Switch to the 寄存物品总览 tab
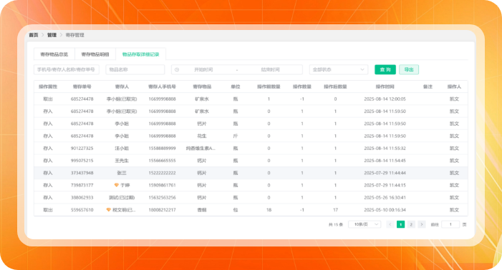This screenshot has height=270, width=502. pos(54,54)
